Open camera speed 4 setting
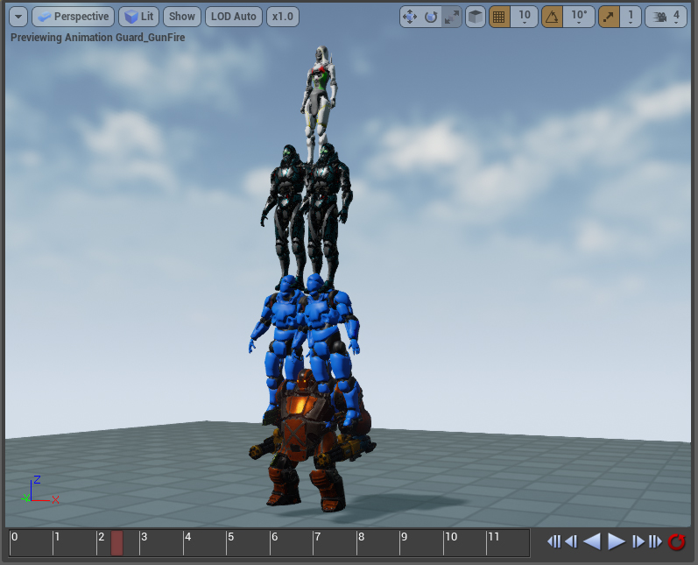The image size is (698, 565). (x=666, y=17)
